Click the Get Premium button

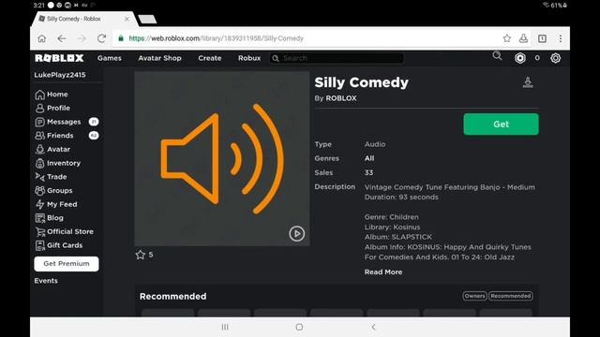coord(67,264)
